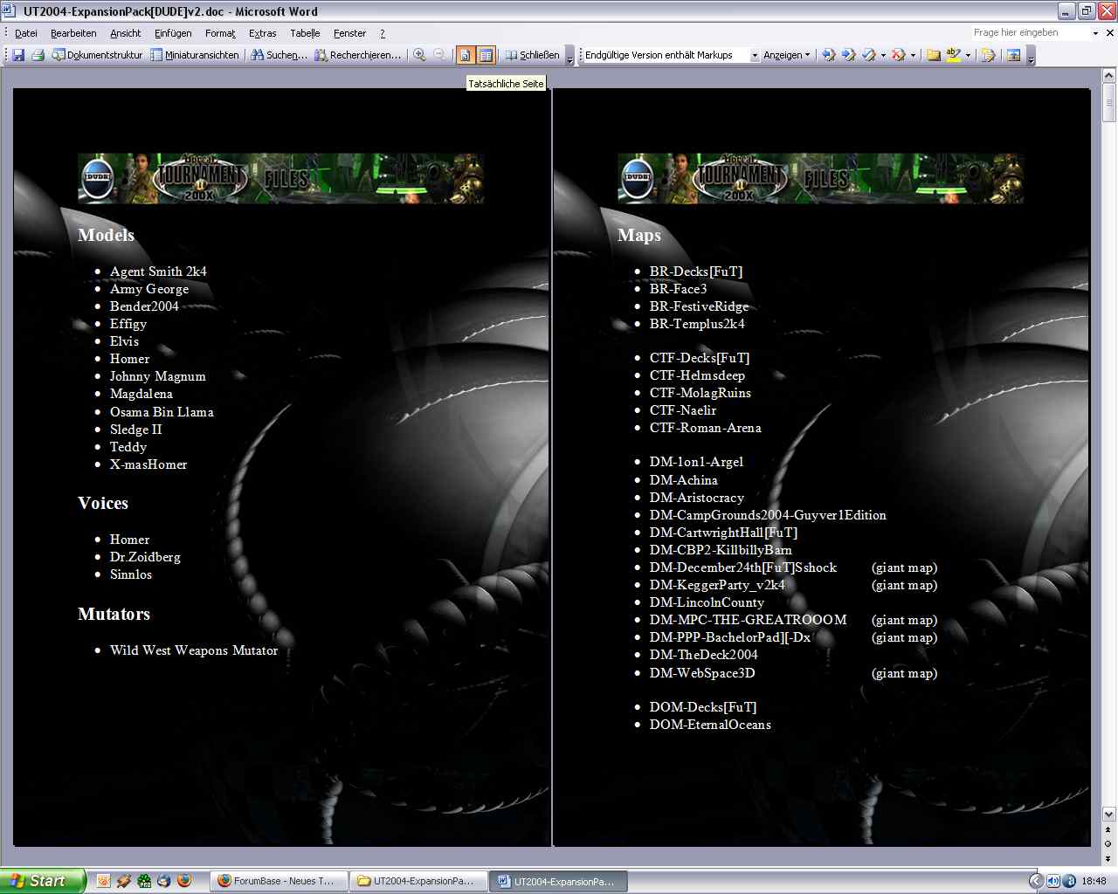
Task: Click the reviewing pane icon
Action: tap(1013, 55)
